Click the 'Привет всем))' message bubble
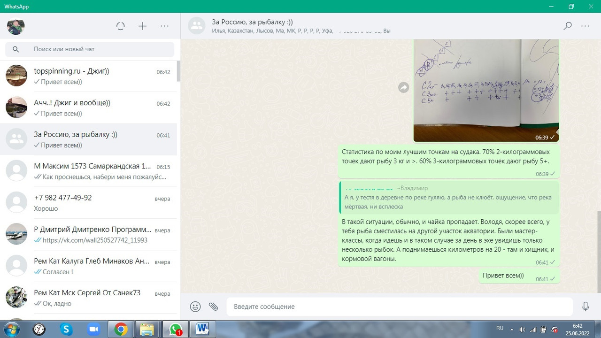Screen dimensions: 601x338 [519, 276]
